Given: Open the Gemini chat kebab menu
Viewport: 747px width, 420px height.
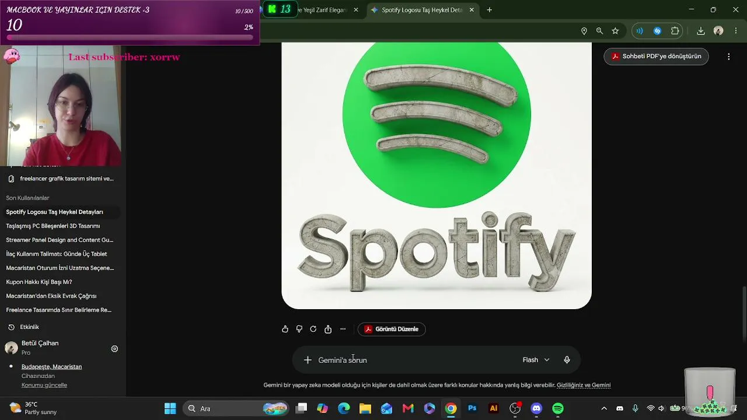Looking at the screenshot, I should click(x=729, y=57).
